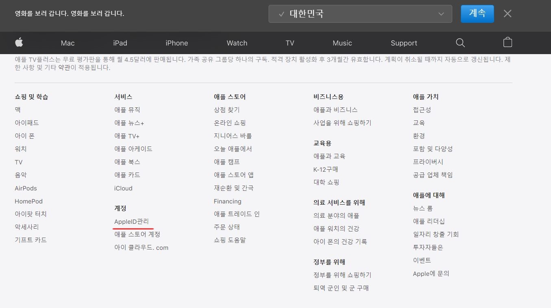Click the 주문 상태 link
Image resolution: width=551 pixels, height=308 pixels.
pyautogui.click(x=227, y=227)
